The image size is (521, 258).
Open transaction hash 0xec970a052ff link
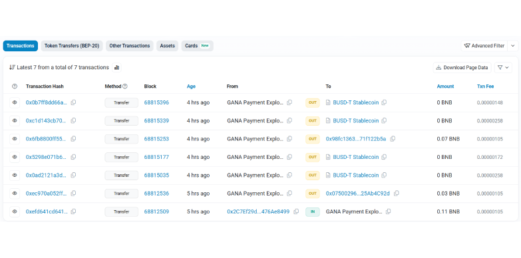[47, 193]
